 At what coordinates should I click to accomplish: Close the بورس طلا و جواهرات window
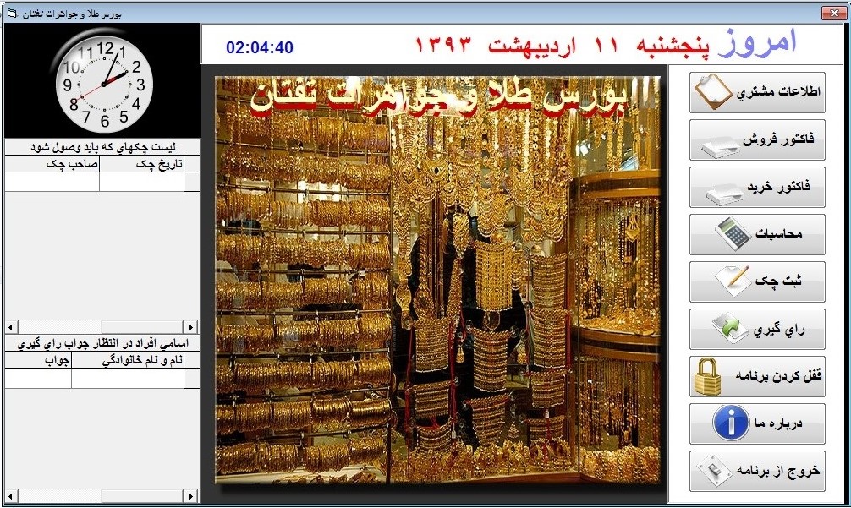point(834,13)
